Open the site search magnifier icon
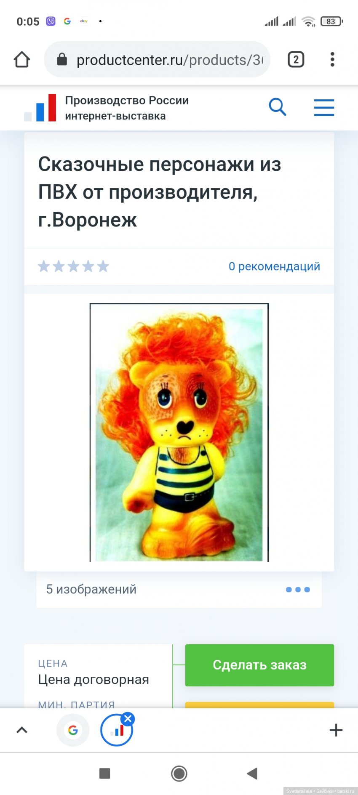The height and width of the screenshot is (795, 358). [278, 107]
